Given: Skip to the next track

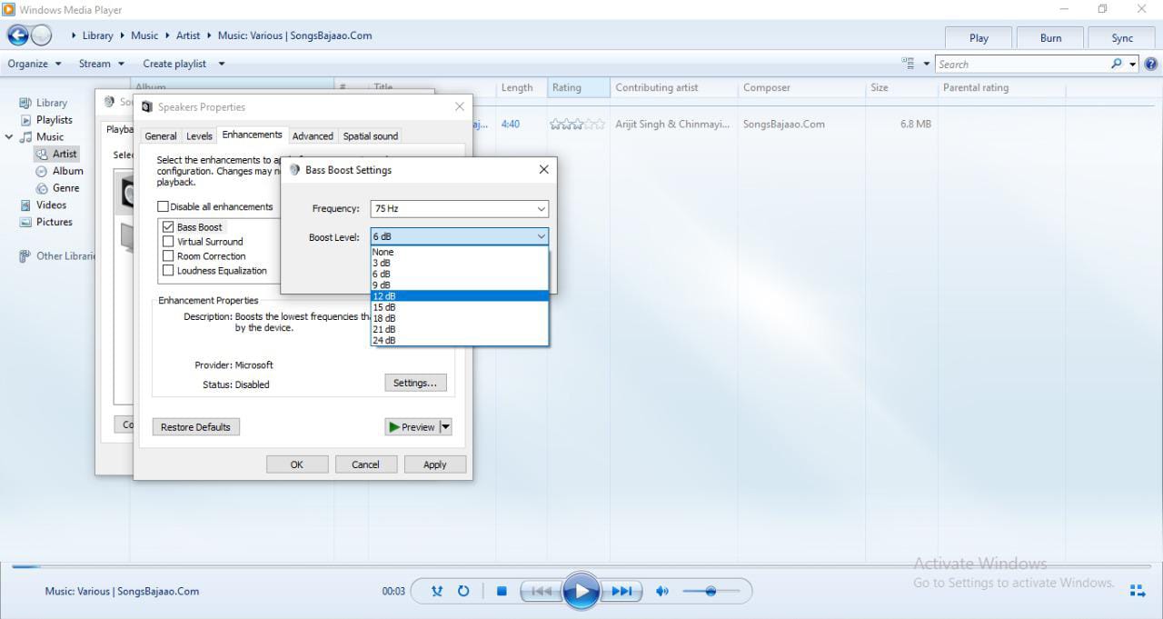Looking at the screenshot, I should (621, 591).
